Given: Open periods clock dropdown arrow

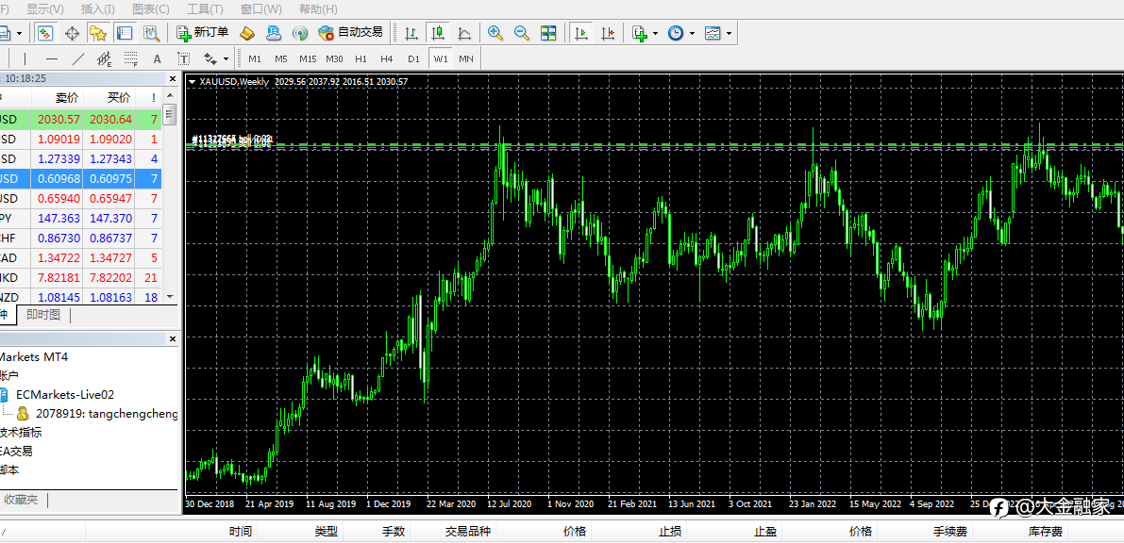Looking at the screenshot, I should (692, 33).
